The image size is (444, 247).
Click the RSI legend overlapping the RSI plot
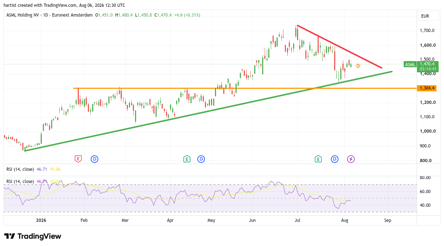(33, 182)
